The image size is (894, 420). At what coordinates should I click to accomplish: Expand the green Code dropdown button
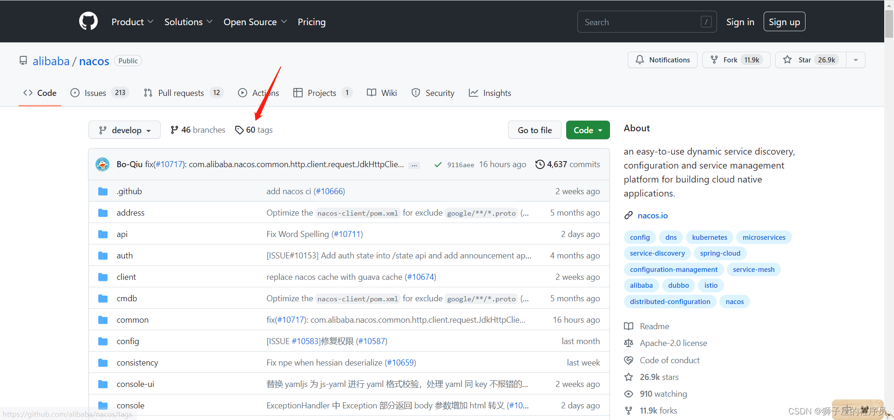(588, 130)
